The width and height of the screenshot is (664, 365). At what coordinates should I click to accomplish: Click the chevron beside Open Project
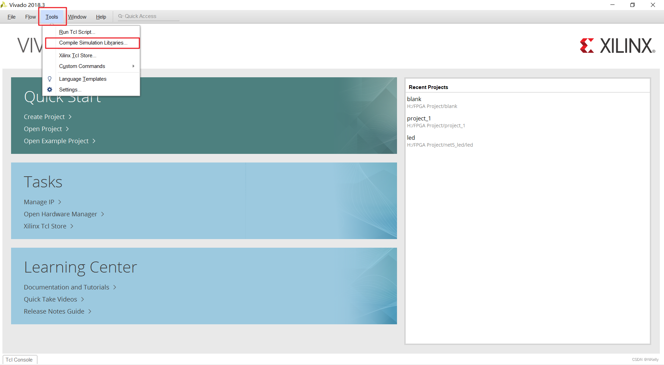[x=67, y=129]
